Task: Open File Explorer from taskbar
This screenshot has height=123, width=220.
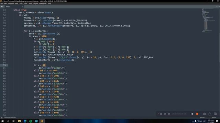Action: [x=19, y=121]
